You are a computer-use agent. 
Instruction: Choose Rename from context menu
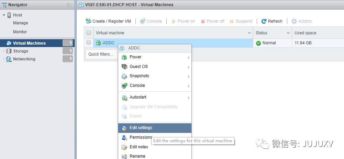point(155,156)
